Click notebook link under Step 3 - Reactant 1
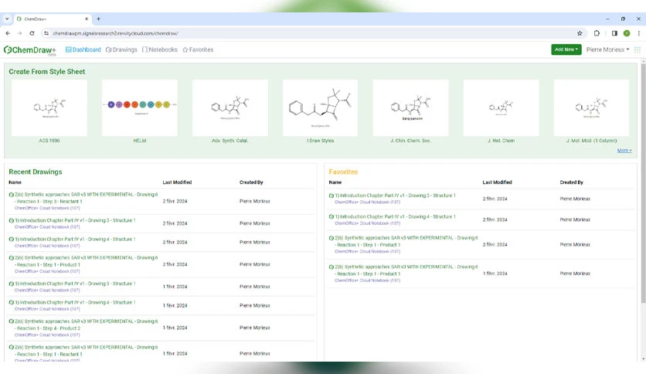 tap(47, 208)
